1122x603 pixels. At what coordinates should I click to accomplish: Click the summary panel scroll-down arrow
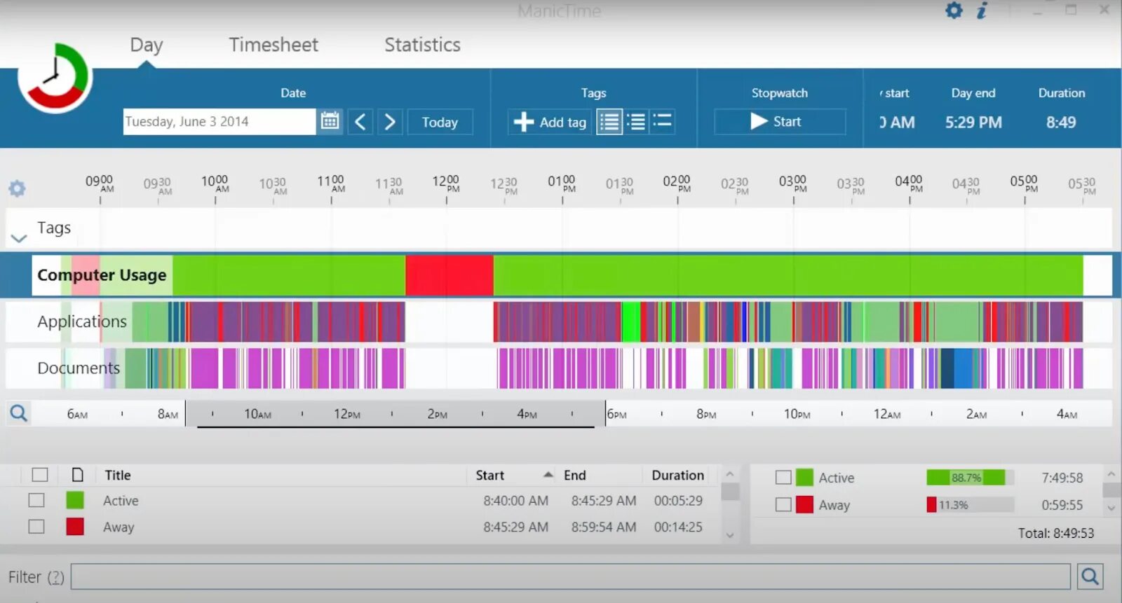pyautogui.click(x=1111, y=508)
